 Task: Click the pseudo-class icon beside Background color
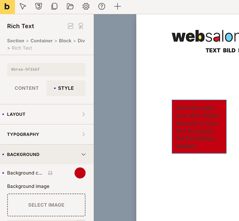50,173
